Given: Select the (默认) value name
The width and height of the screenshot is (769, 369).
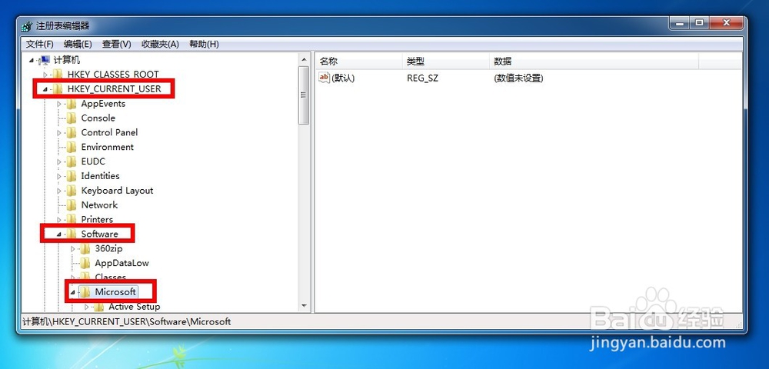Looking at the screenshot, I should pos(343,78).
